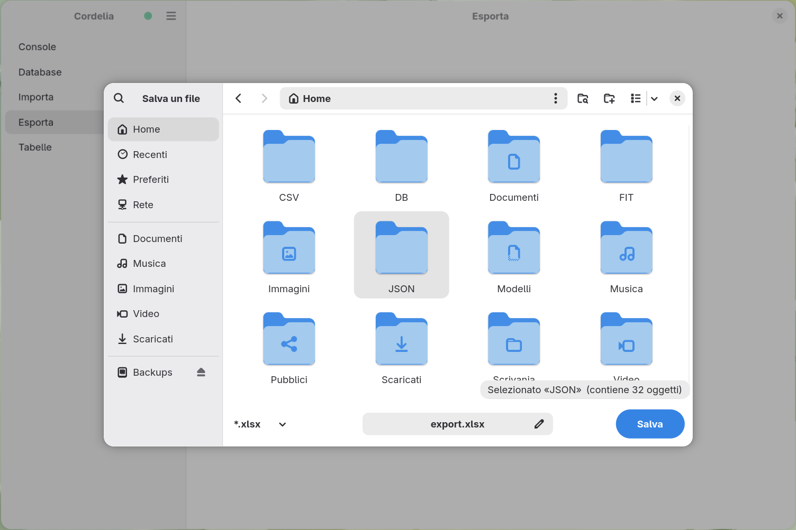Click the Salva button
This screenshot has height=530, width=796.
650,424
